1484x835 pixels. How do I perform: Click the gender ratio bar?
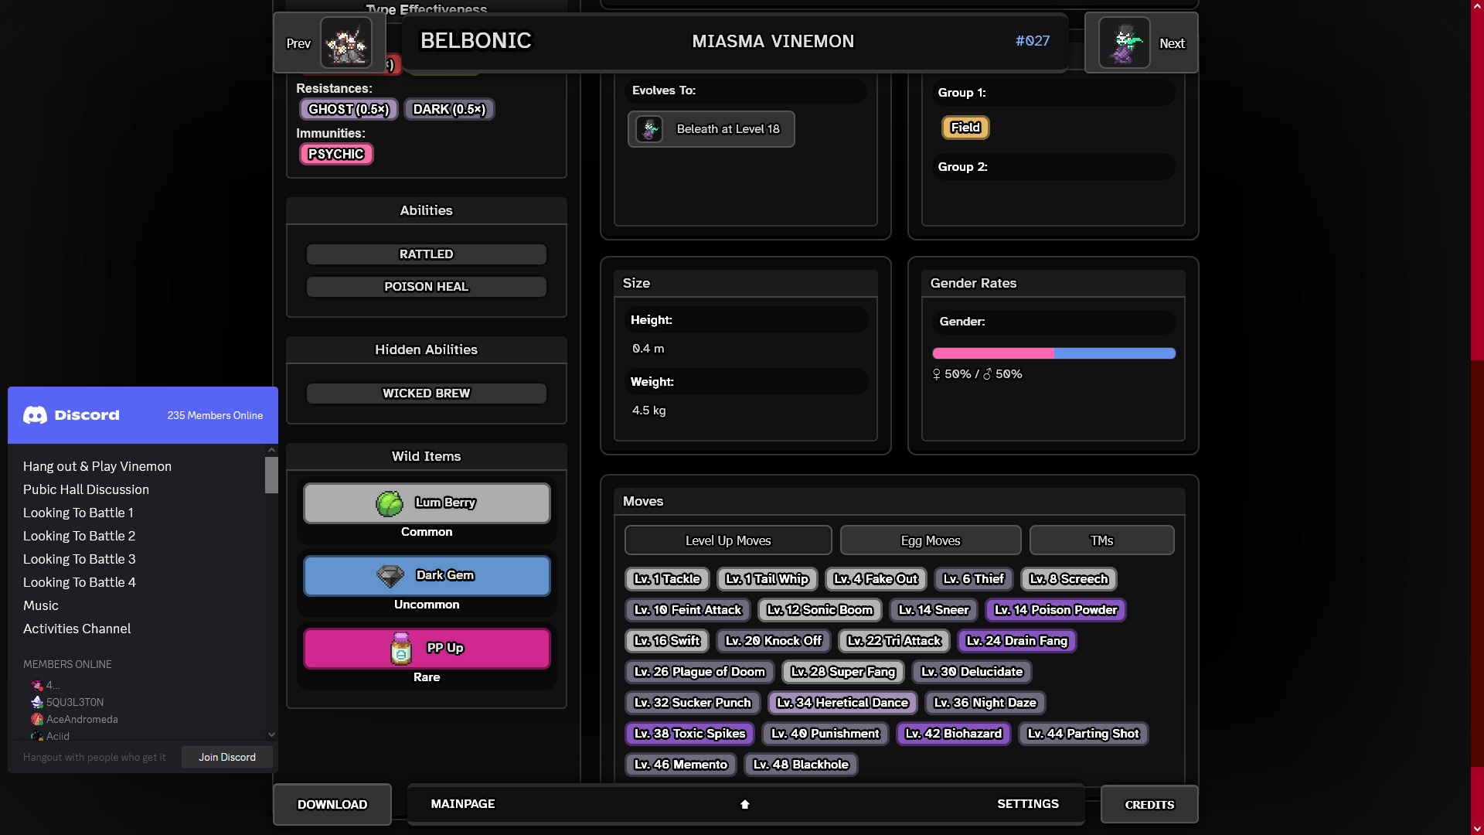[x=1053, y=353]
